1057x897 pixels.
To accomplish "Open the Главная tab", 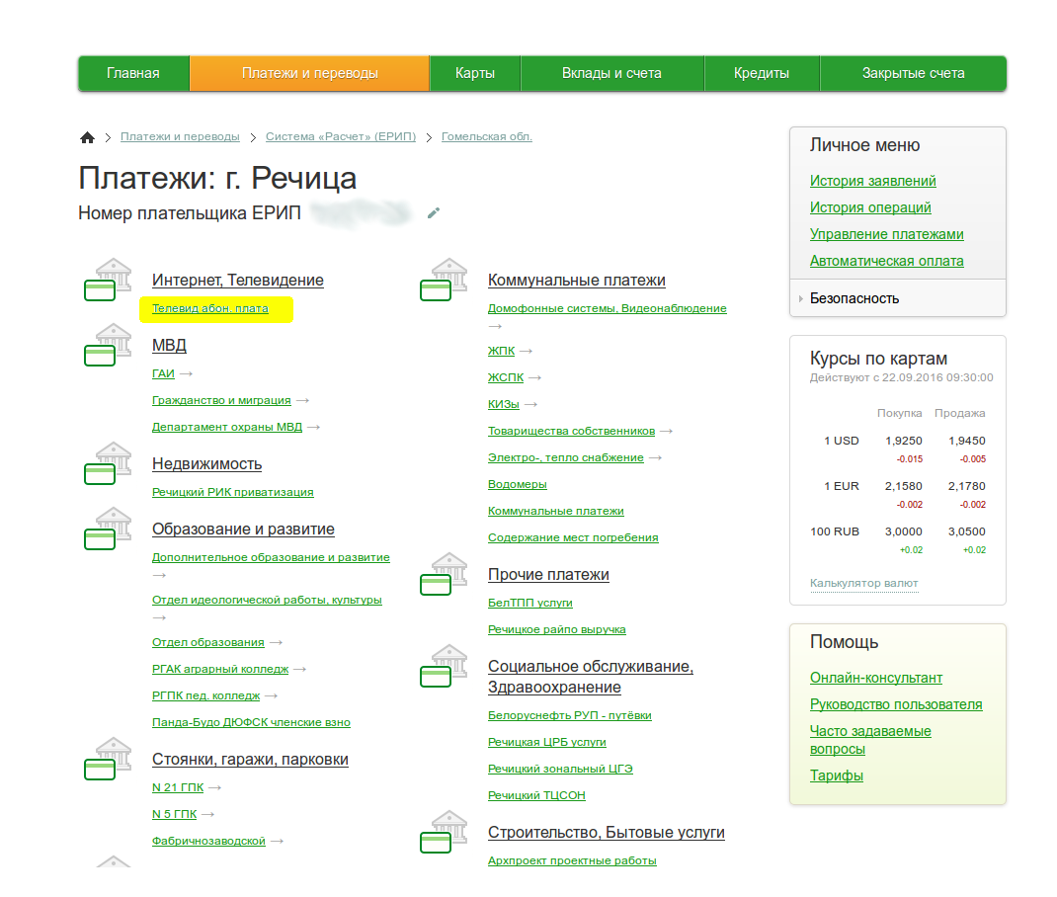I will pos(133,73).
